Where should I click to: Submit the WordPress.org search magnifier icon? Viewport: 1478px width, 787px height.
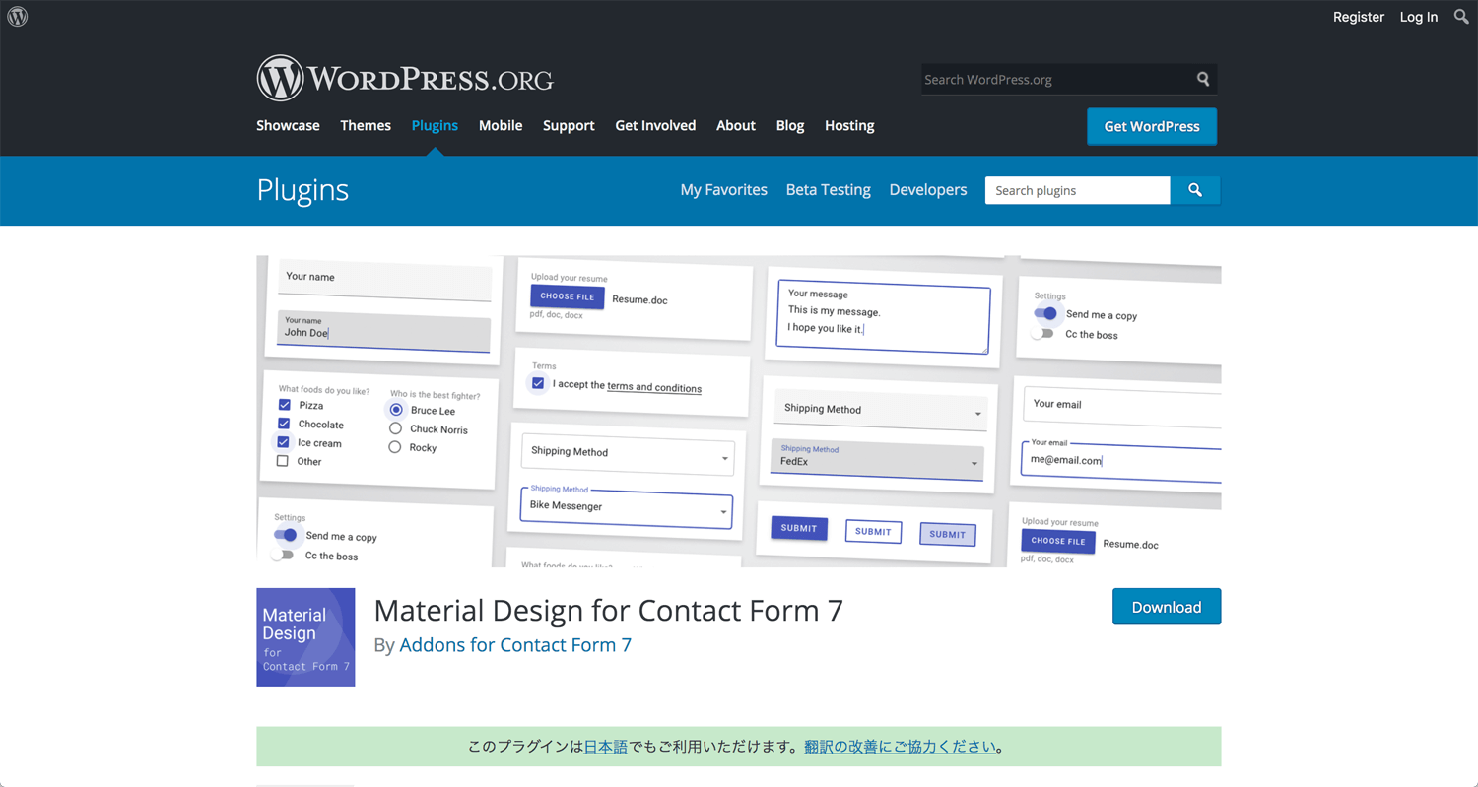[x=1203, y=79]
